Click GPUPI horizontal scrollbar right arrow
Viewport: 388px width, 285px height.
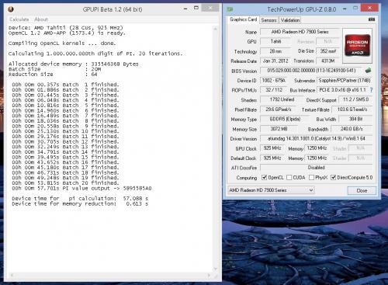coord(209,275)
